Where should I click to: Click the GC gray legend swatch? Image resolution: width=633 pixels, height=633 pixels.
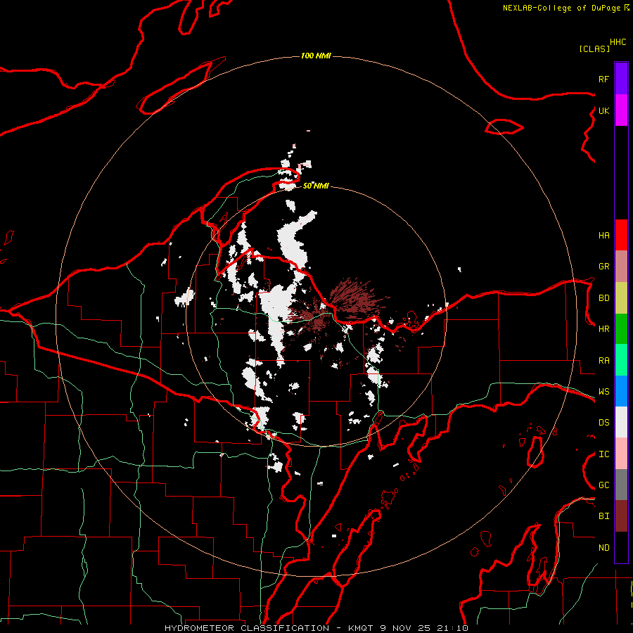click(621, 485)
